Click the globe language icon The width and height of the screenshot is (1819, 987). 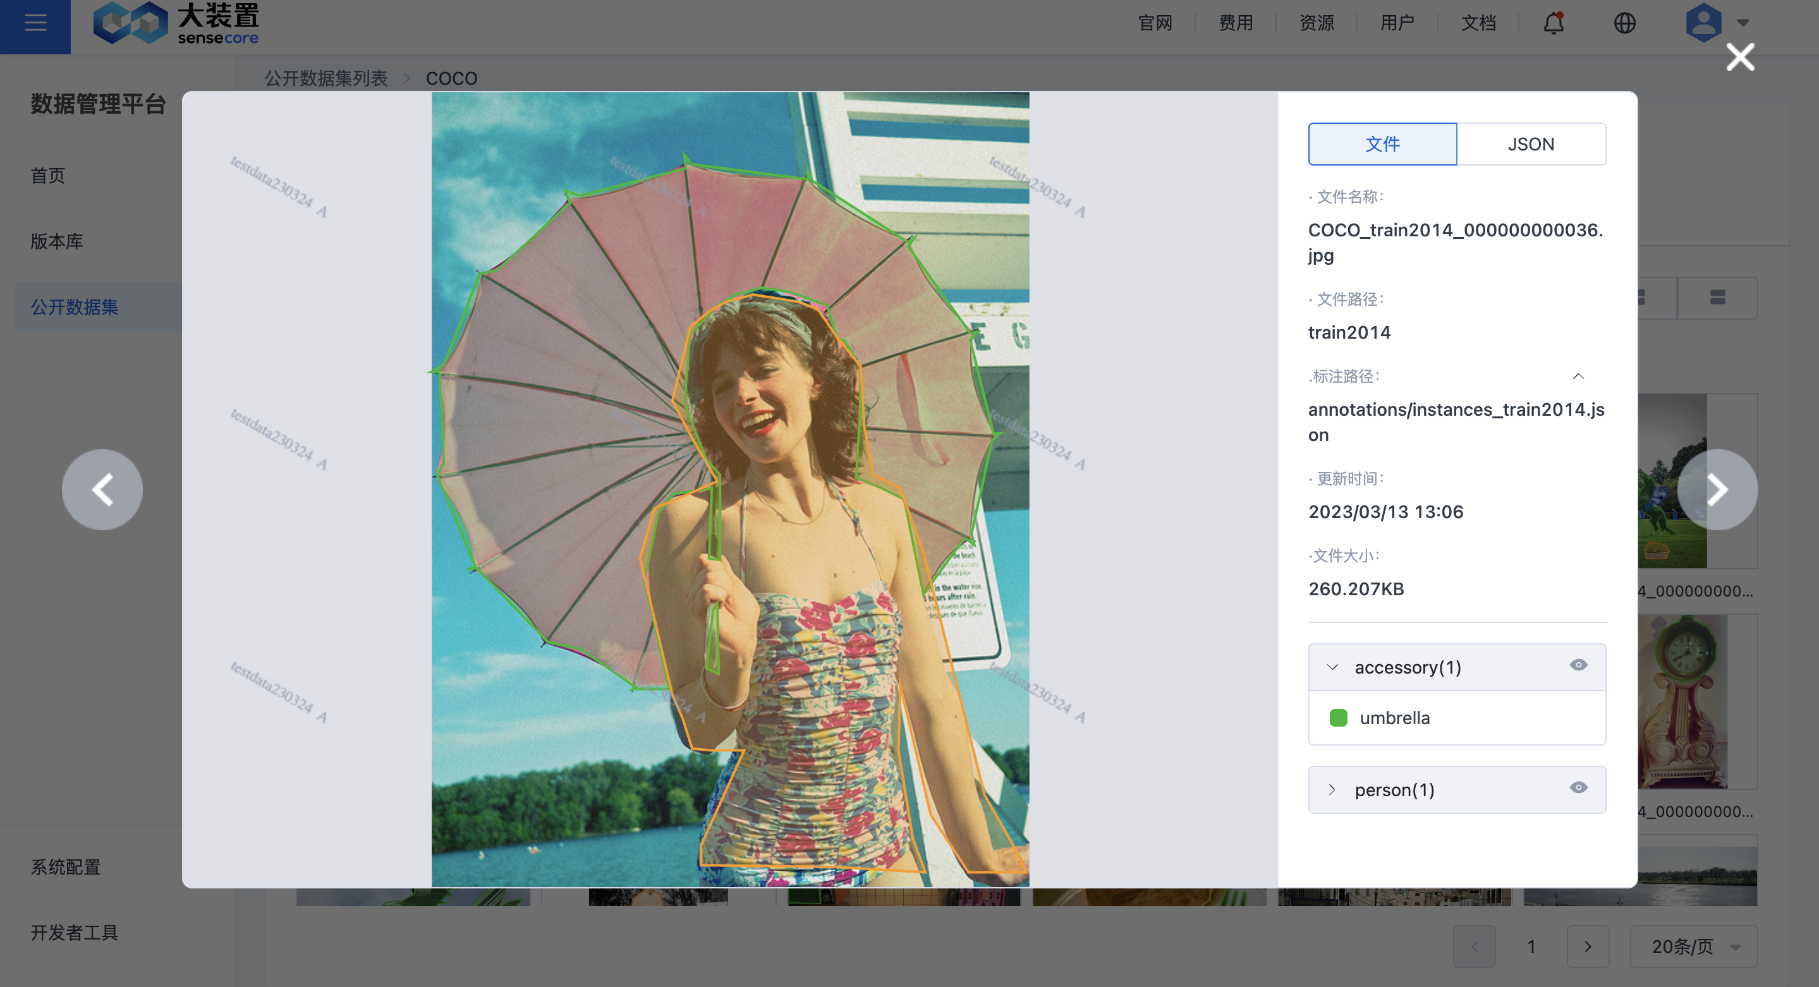click(x=1624, y=23)
